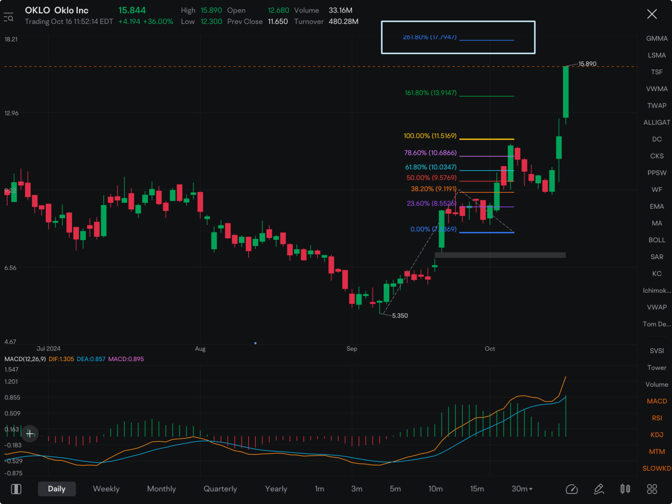Select the 100.00% (11.5169) Fibonacci level
Screen dimensions: 672x504
click(430, 136)
